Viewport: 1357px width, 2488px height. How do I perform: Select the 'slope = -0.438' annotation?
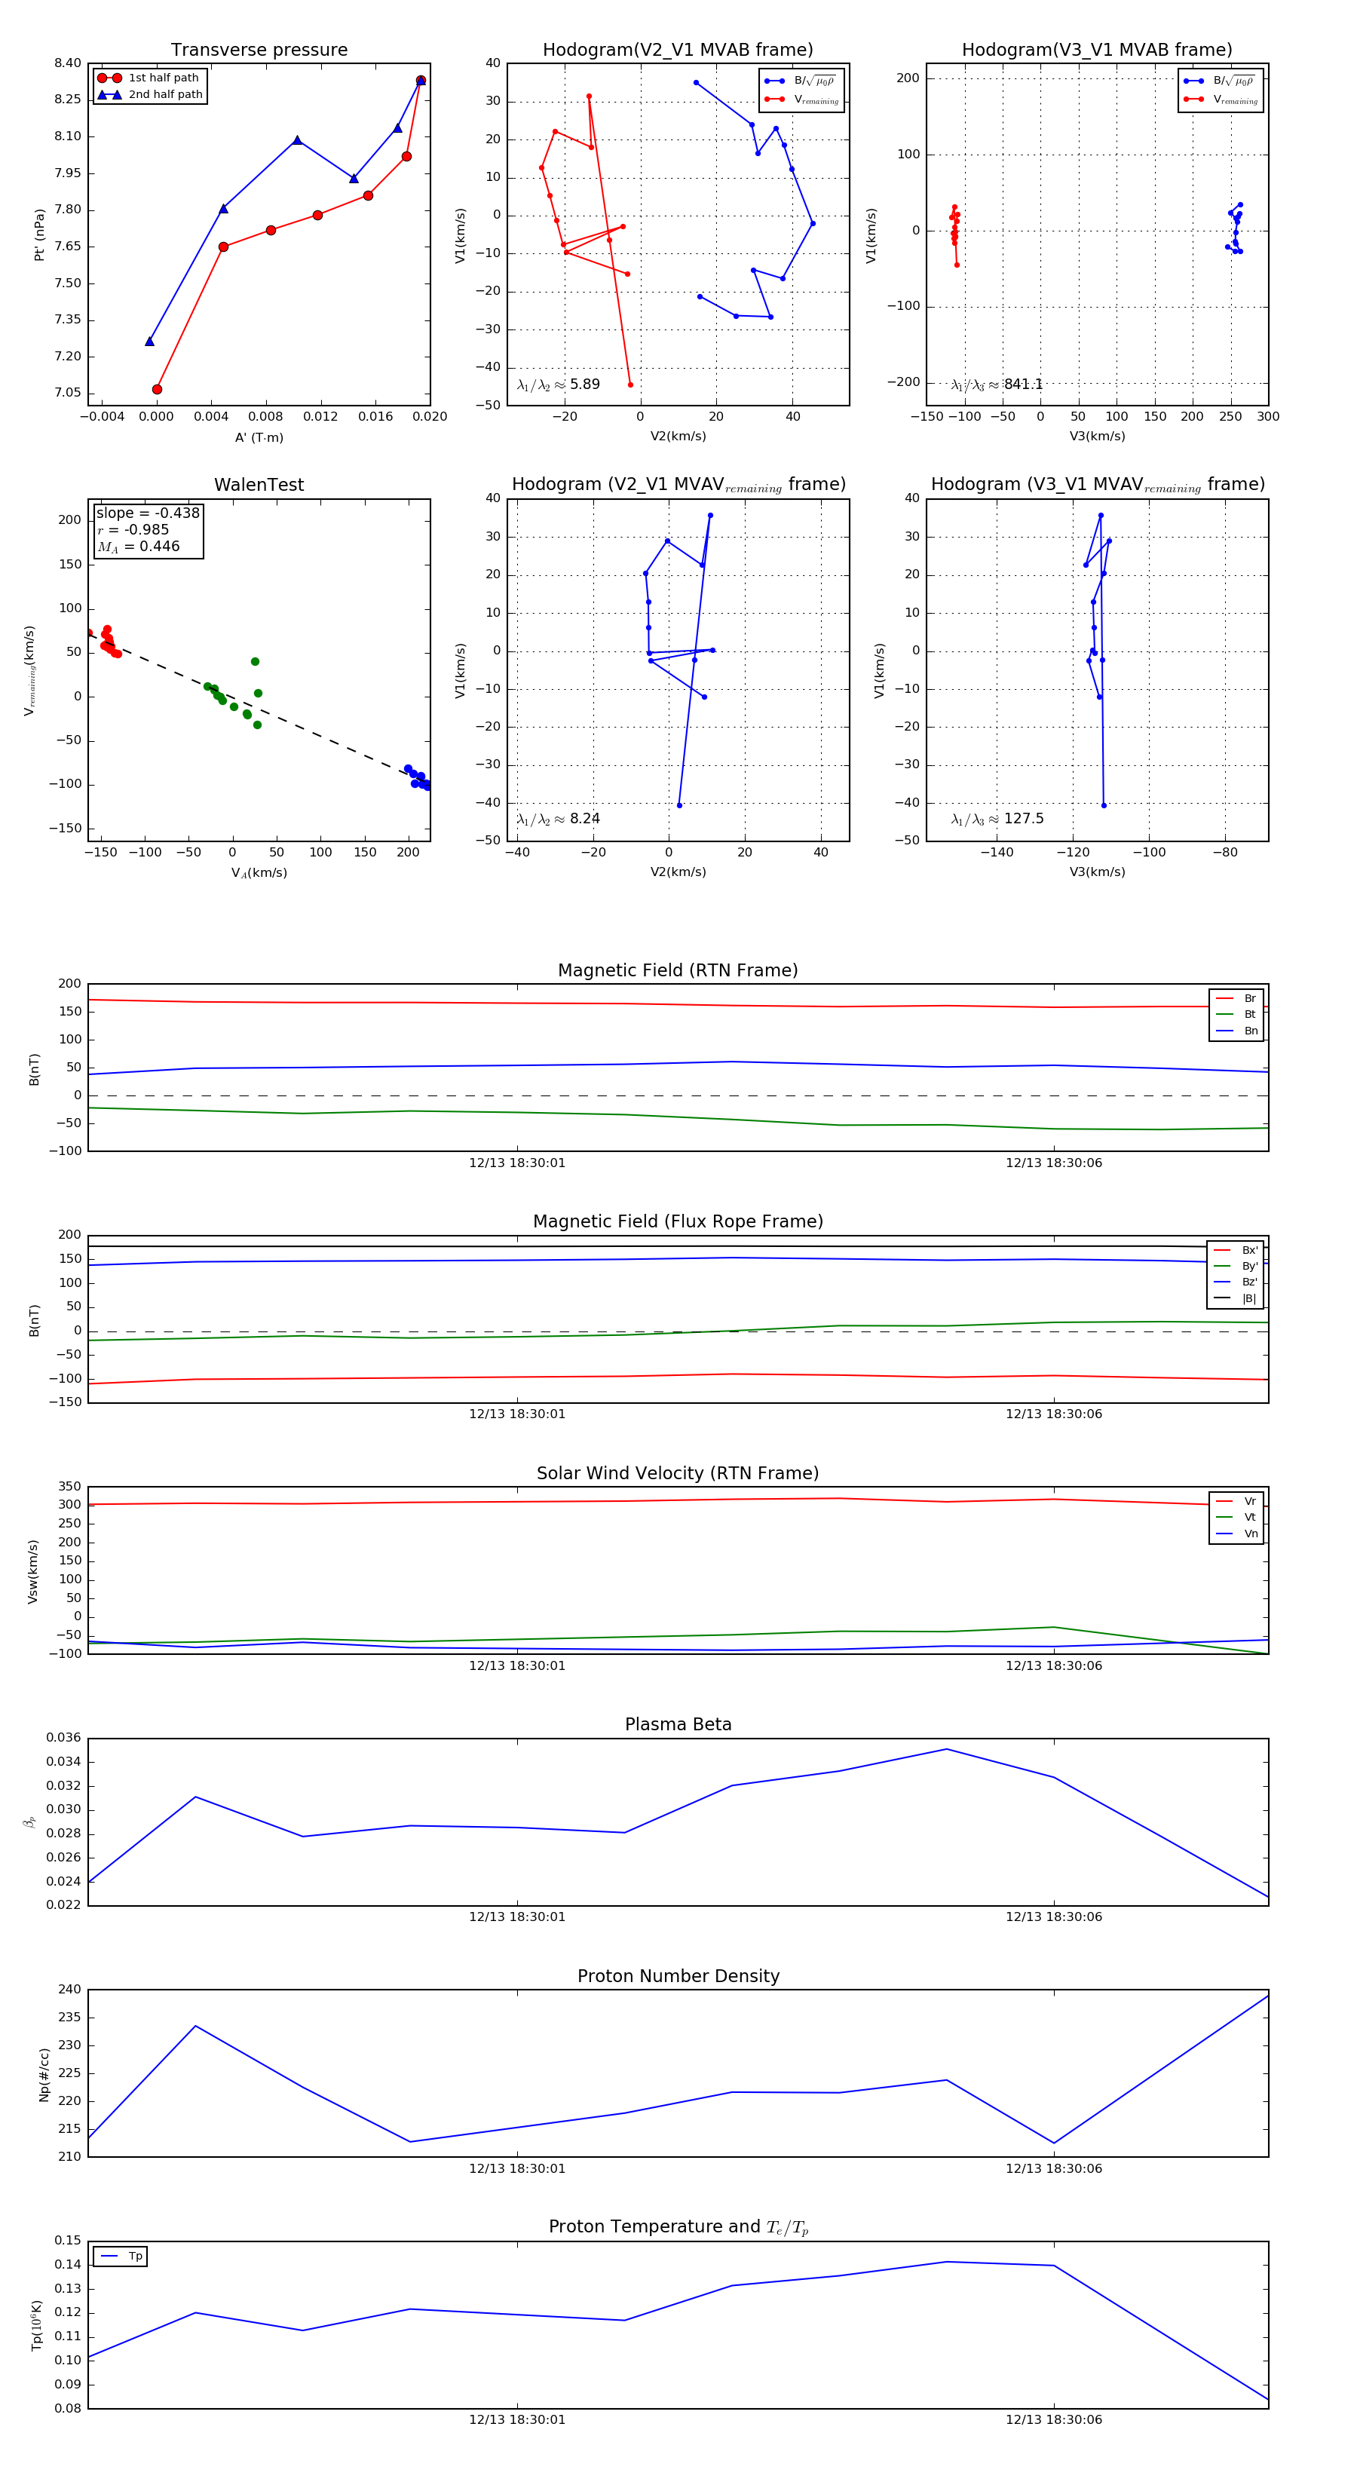[x=148, y=513]
